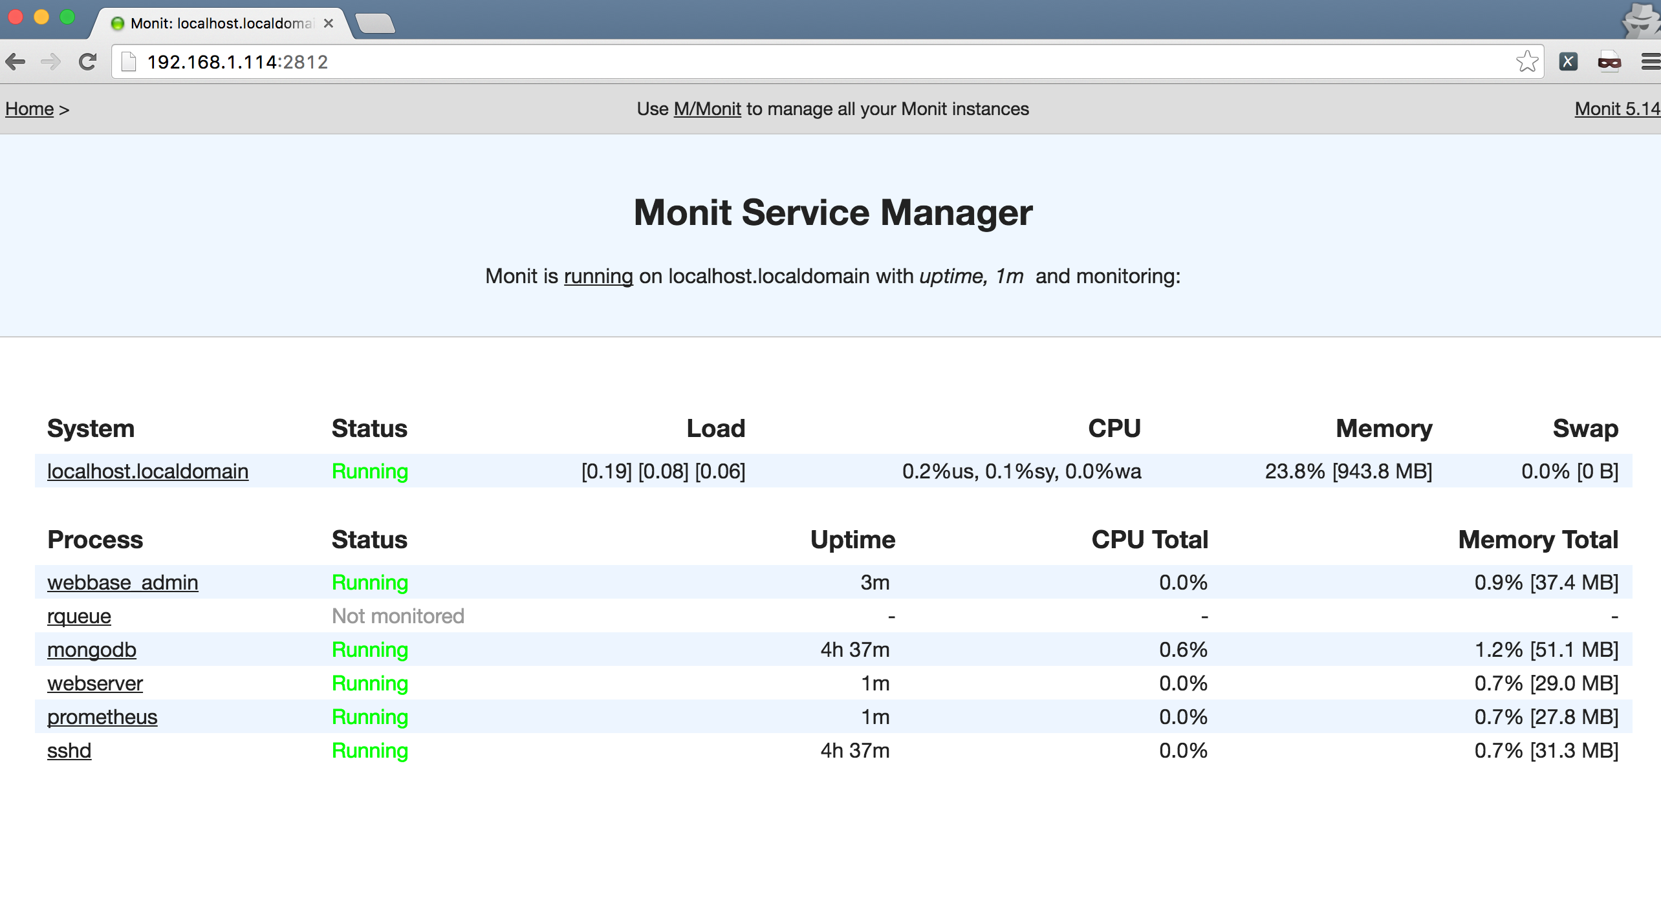
Task: Click the memory value 23.8% [943.8 MB]
Action: (1349, 471)
